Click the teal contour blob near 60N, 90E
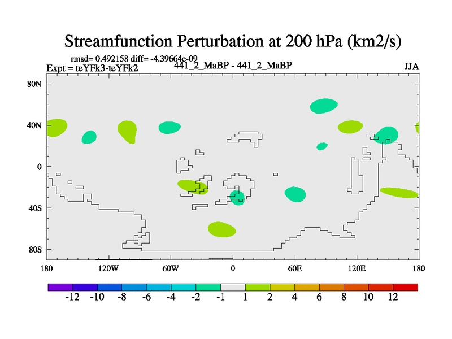 [x=324, y=106]
